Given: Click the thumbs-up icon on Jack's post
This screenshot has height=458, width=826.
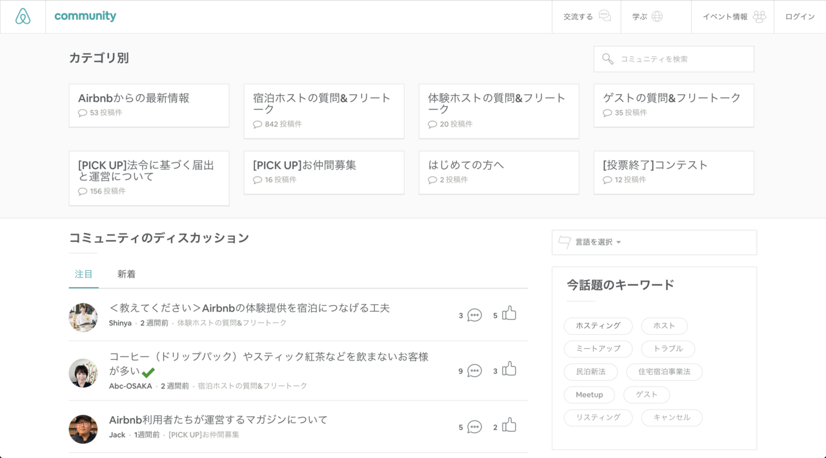Looking at the screenshot, I should click(x=509, y=425).
